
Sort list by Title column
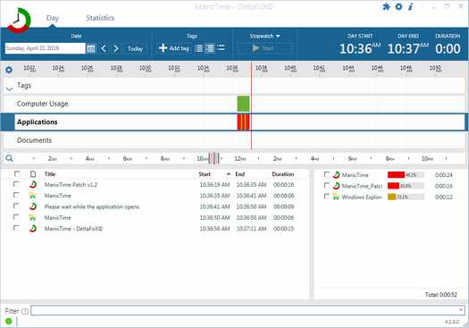click(50, 174)
